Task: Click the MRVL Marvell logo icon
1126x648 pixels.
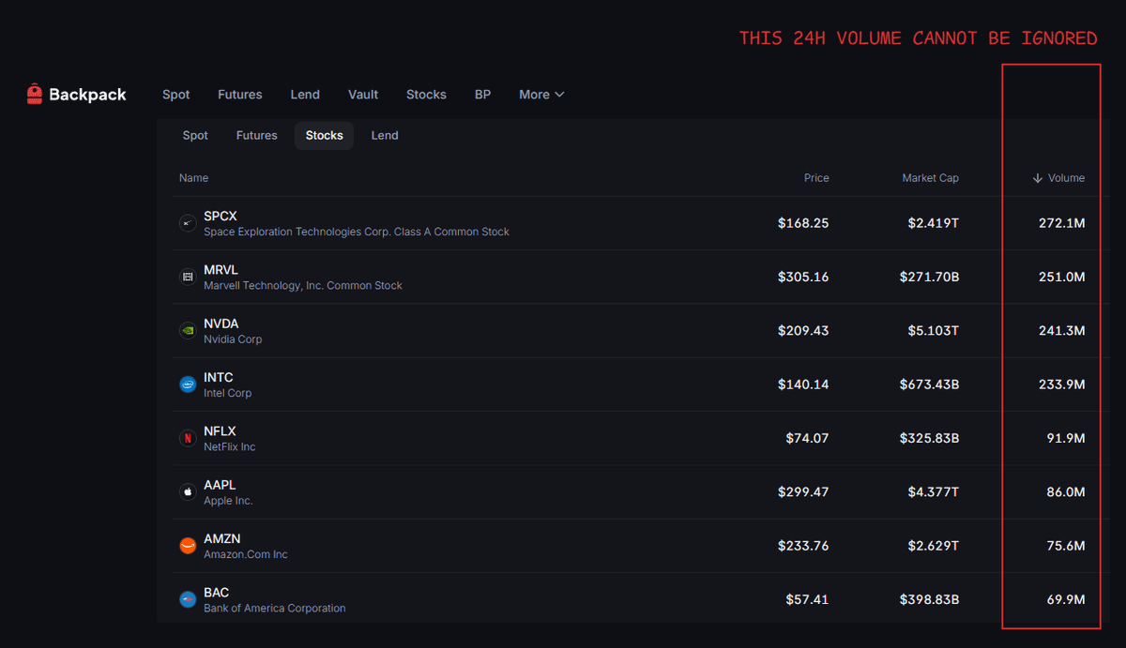Action: [188, 277]
